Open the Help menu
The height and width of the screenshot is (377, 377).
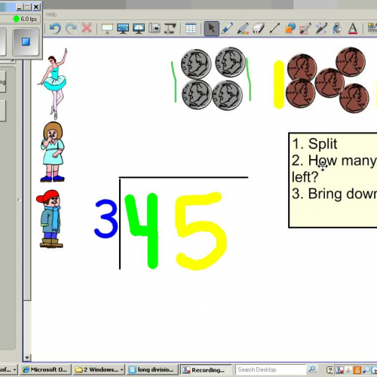(51, 14)
